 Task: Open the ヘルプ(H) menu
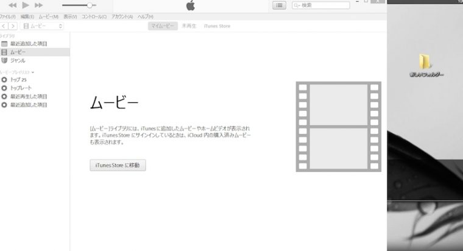pos(145,17)
